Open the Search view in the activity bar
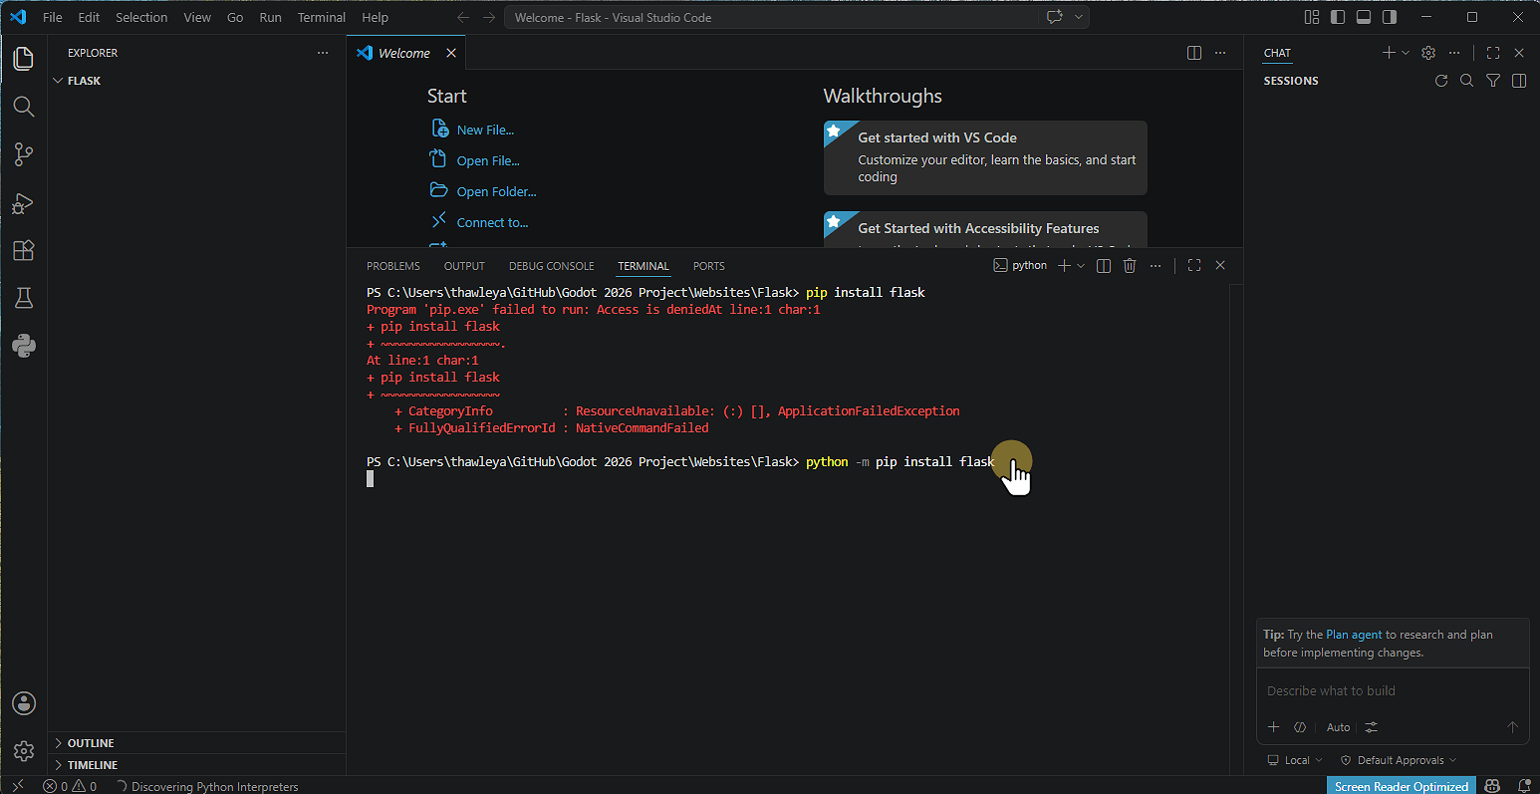The height and width of the screenshot is (794, 1540). pyautogui.click(x=24, y=106)
